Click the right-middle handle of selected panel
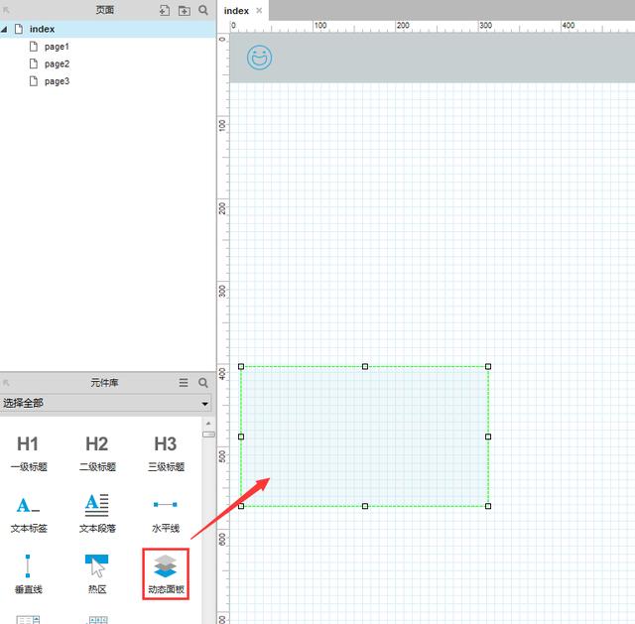Viewport: 635px width, 624px height. click(488, 437)
